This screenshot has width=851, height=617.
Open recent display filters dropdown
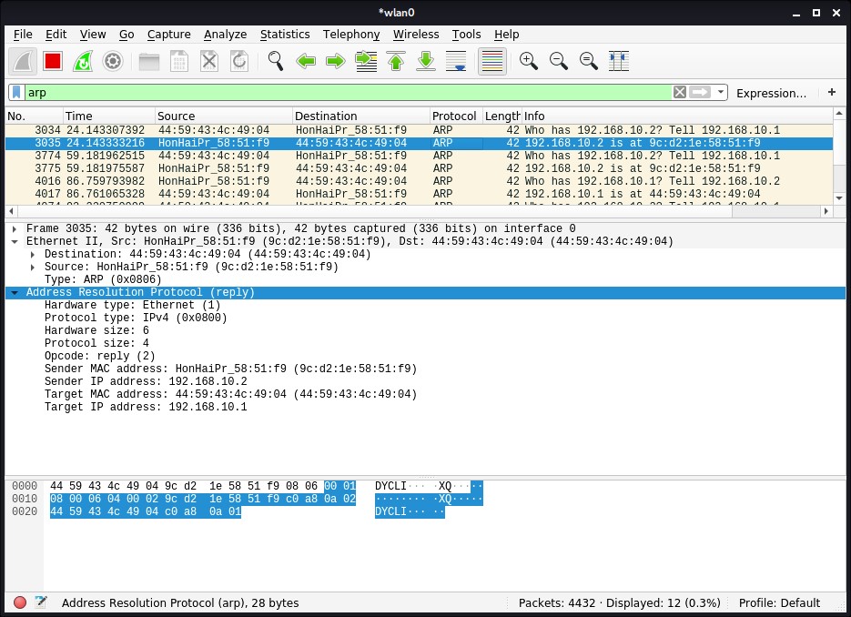(x=720, y=92)
